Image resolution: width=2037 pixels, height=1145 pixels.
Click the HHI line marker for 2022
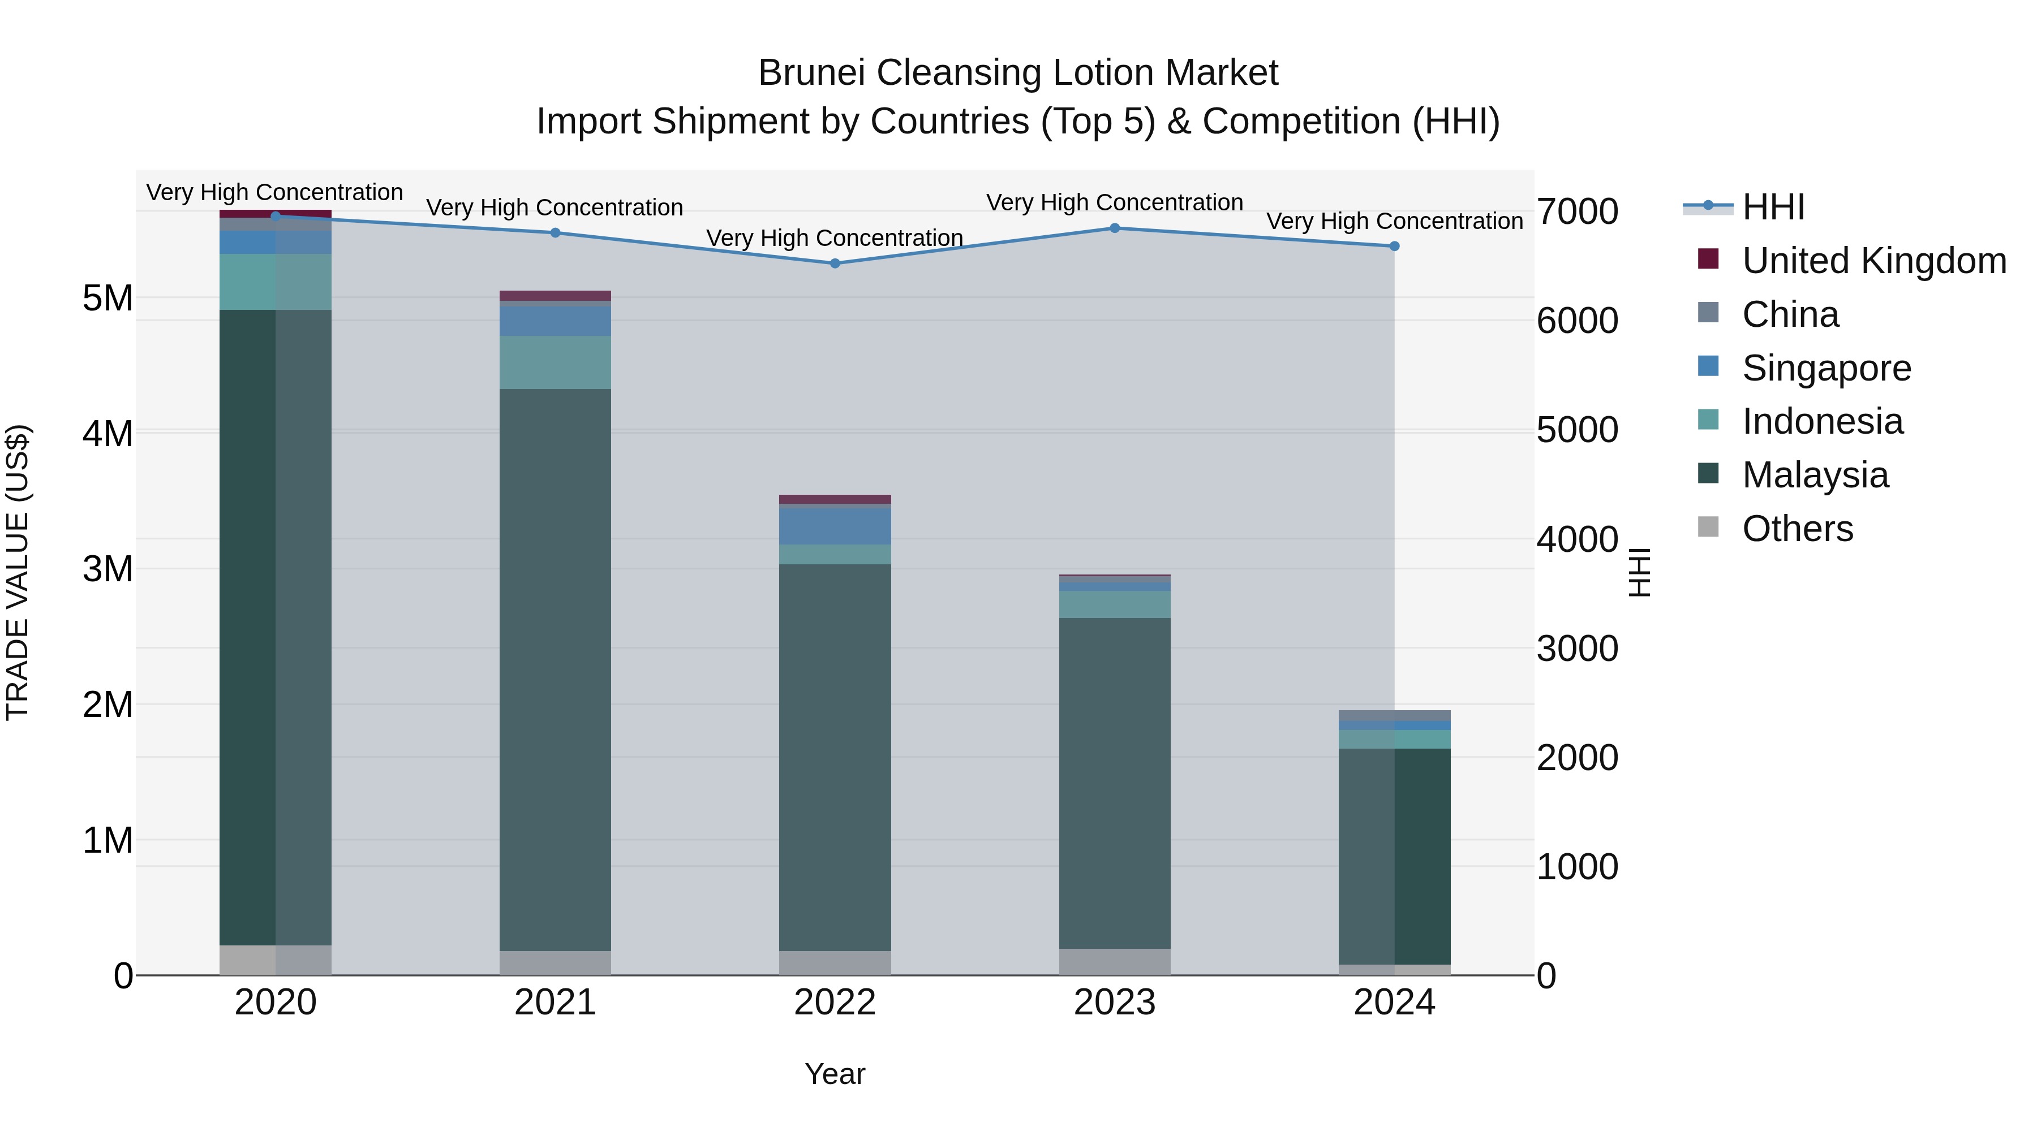(835, 263)
